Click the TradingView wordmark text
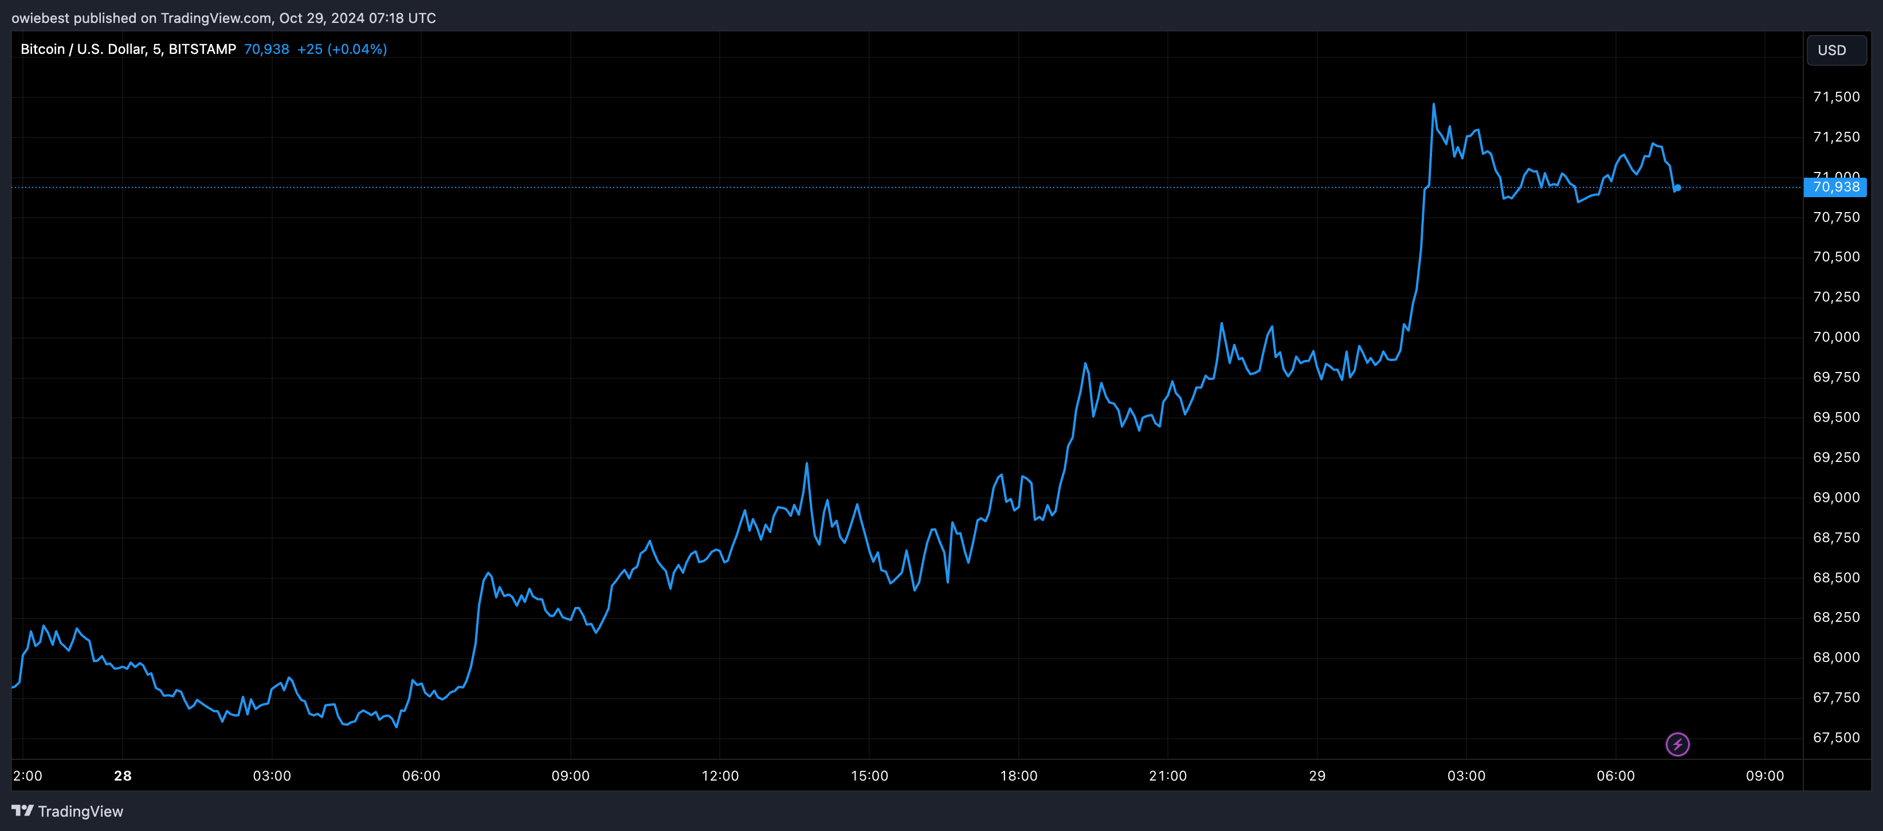1883x831 pixels. tap(80, 812)
